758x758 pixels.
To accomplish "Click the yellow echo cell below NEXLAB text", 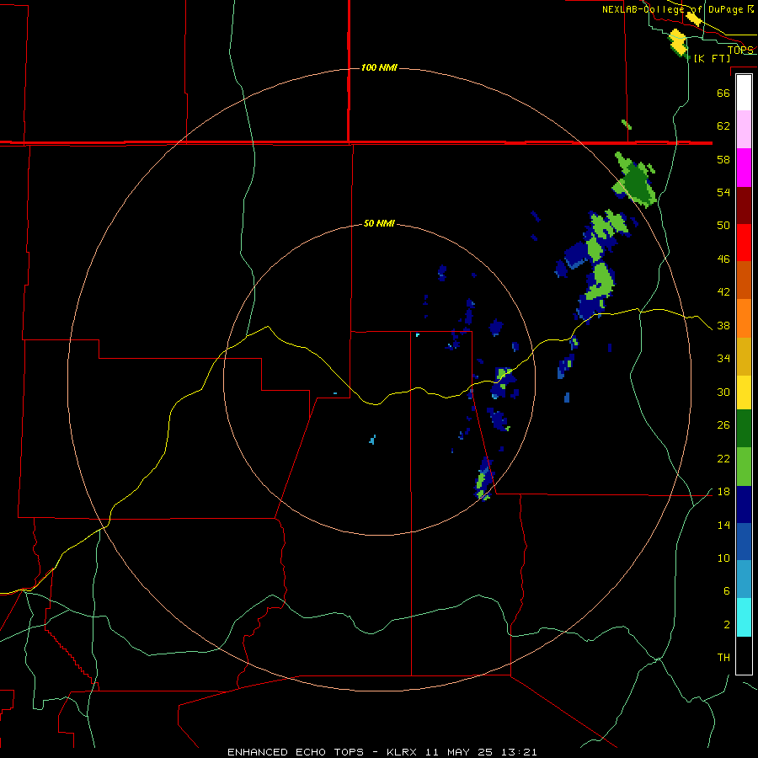I will [x=678, y=43].
